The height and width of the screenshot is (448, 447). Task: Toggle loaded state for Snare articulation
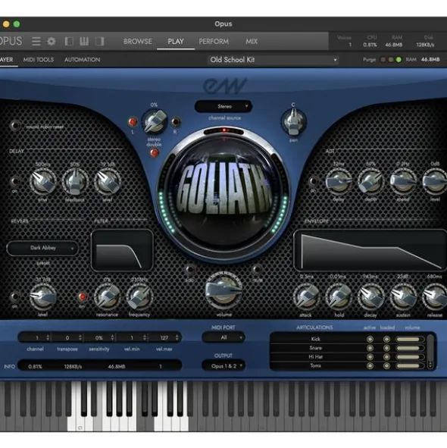[x=386, y=348]
